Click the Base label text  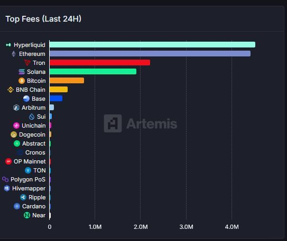[x=39, y=99]
